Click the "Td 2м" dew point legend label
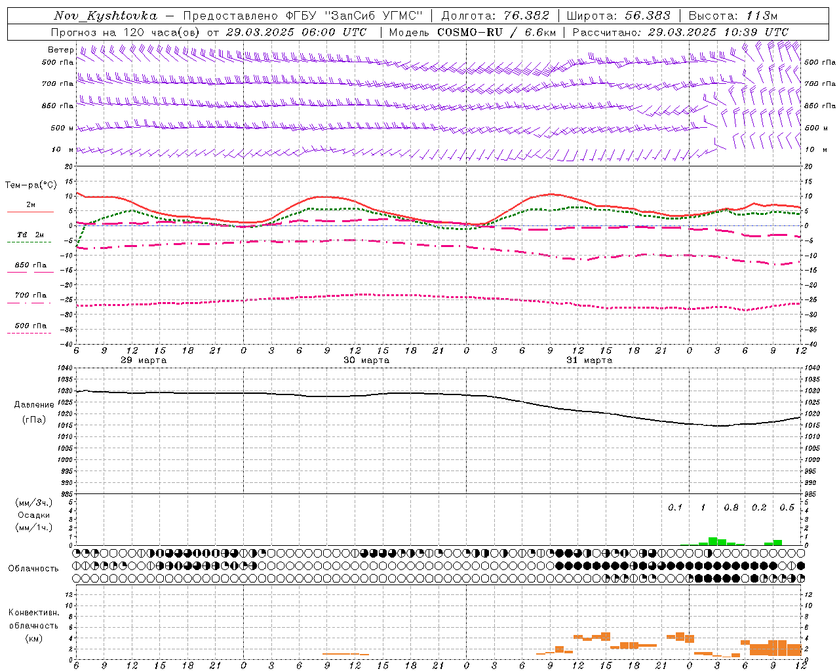839x671 pixels. point(30,235)
